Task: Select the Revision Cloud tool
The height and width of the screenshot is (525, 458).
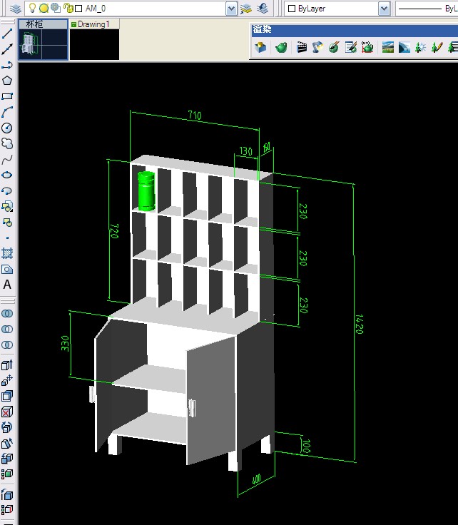Action: click(7, 143)
